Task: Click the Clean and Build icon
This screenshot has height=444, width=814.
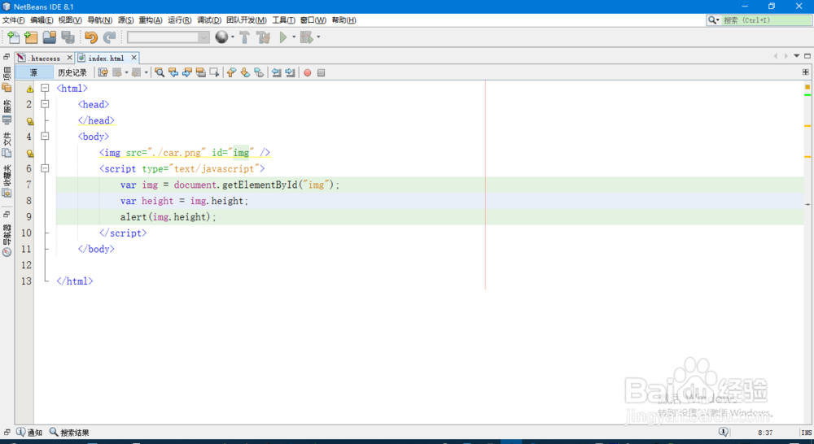Action: (263, 37)
